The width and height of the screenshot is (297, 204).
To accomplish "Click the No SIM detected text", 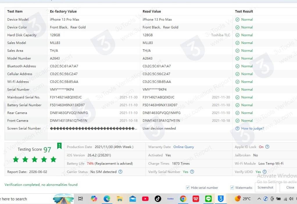I will point(103,172).
